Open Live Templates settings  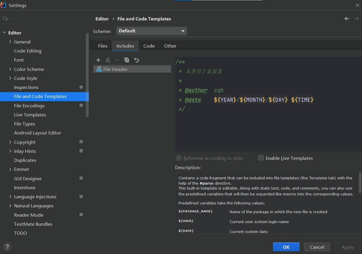click(30, 115)
